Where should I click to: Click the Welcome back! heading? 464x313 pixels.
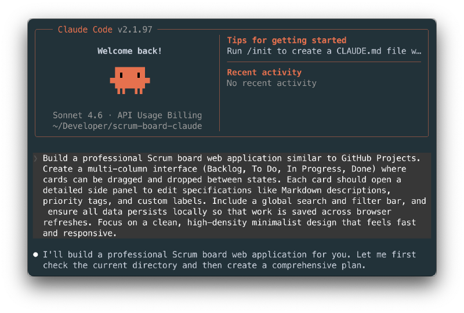tap(129, 51)
